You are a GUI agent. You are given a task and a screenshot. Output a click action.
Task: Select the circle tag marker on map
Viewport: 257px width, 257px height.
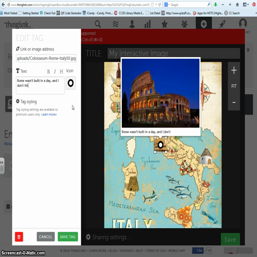tap(160, 145)
